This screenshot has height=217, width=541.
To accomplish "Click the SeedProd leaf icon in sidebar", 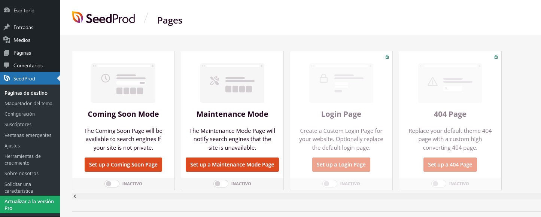I will (7, 79).
